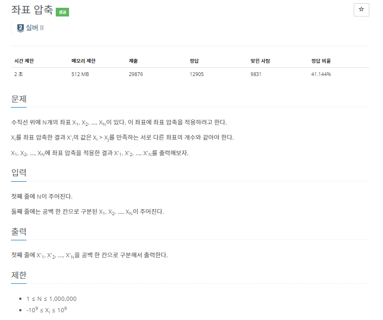Select the 실버 II tier label
This screenshot has width=383, height=320.
35,28
